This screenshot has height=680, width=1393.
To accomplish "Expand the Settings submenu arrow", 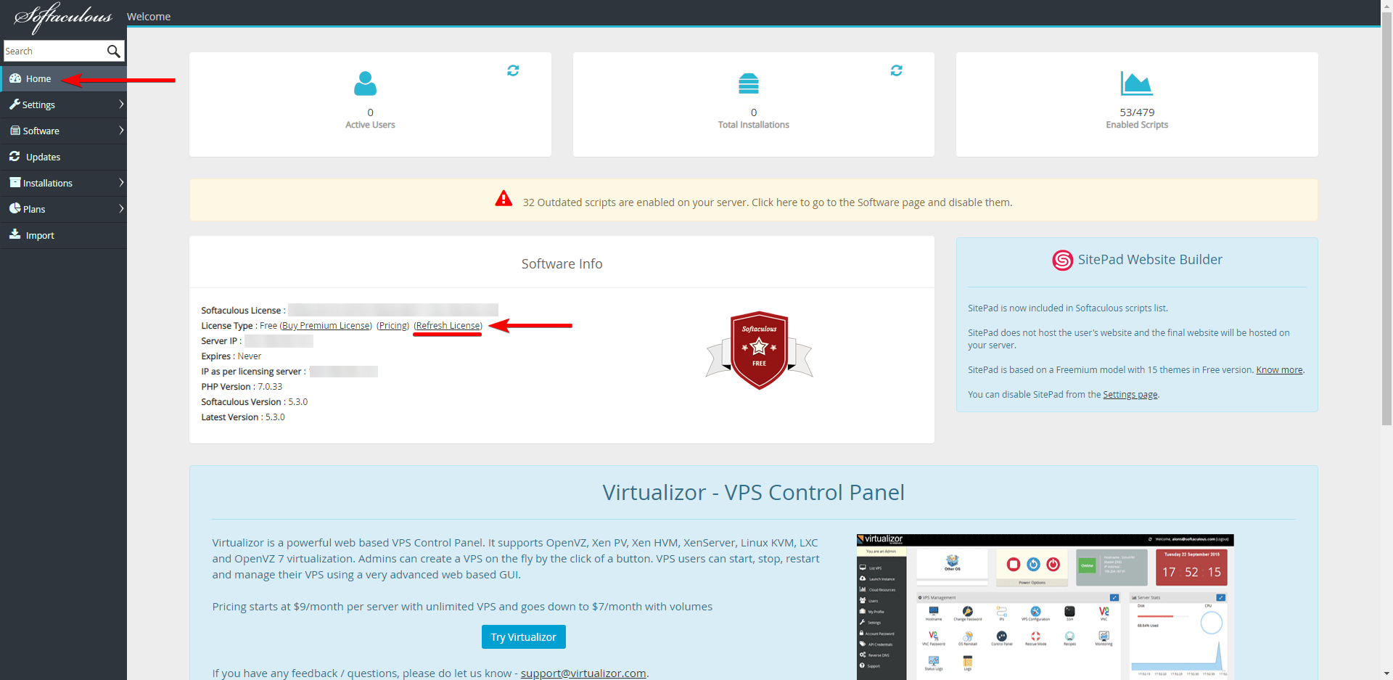I will tap(121, 105).
